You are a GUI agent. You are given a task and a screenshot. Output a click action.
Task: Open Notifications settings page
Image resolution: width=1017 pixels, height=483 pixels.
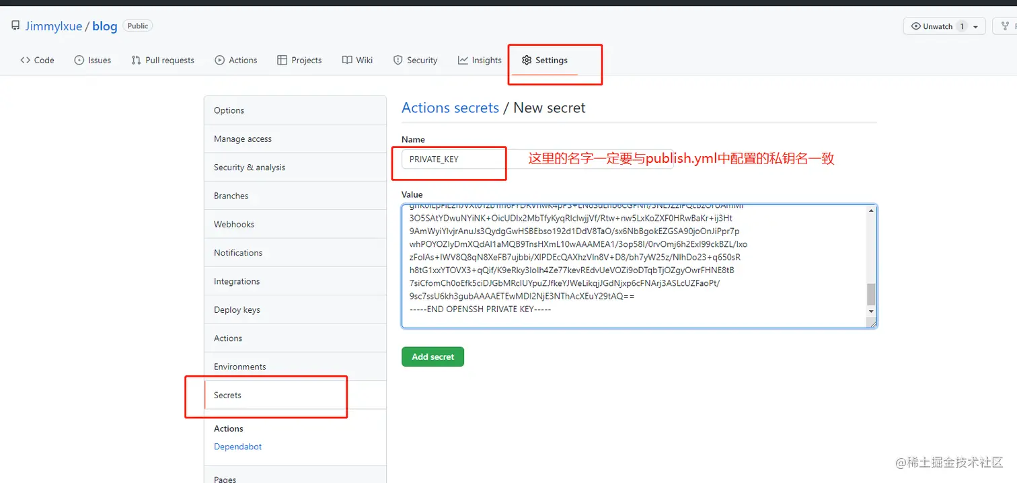pyautogui.click(x=295, y=252)
